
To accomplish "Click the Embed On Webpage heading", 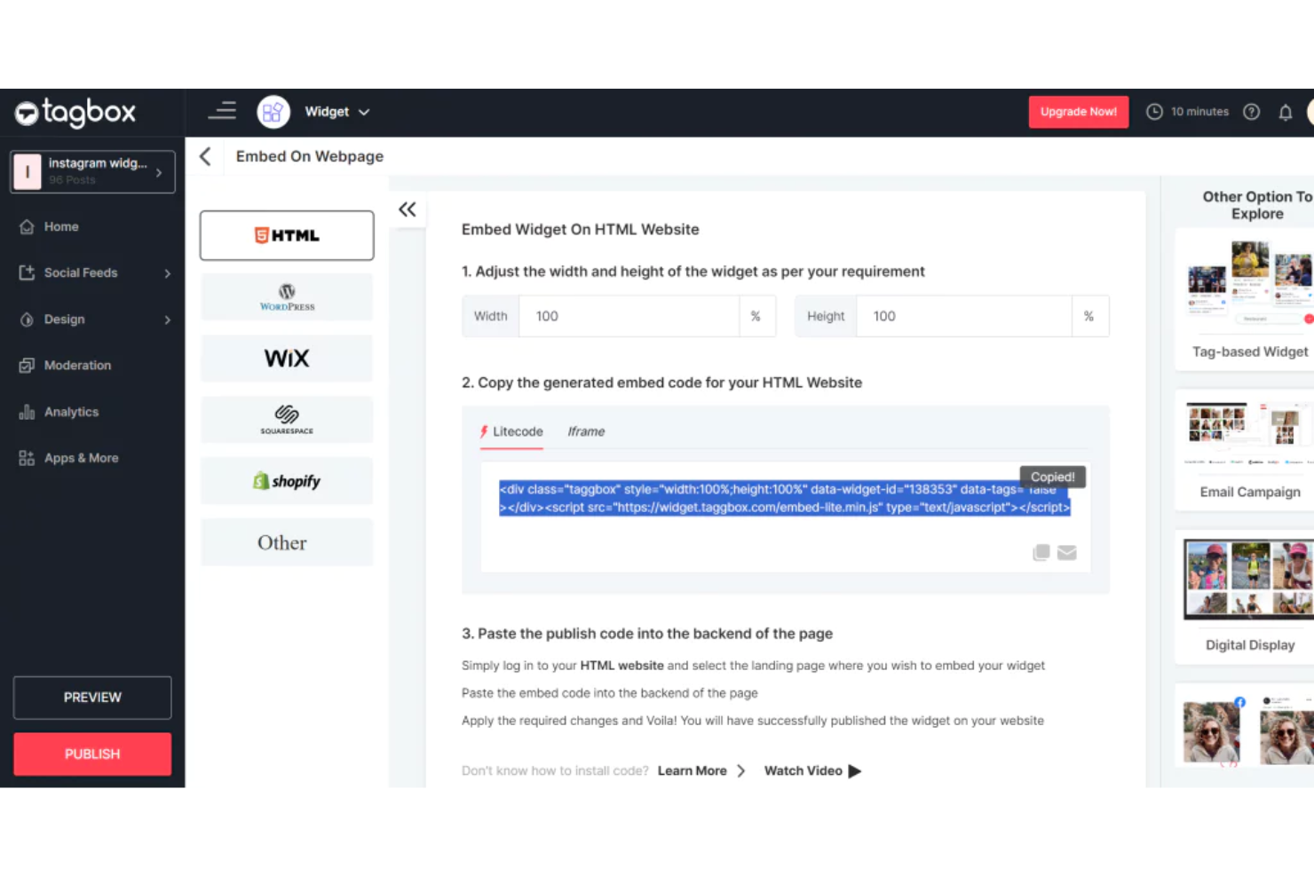I will pos(310,156).
